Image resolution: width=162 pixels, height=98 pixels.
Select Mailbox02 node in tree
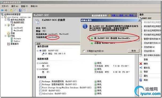tap(18, 31)
